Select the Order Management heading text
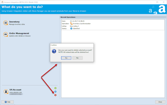Viewport: 167px width, 105px height. (19, 33)
